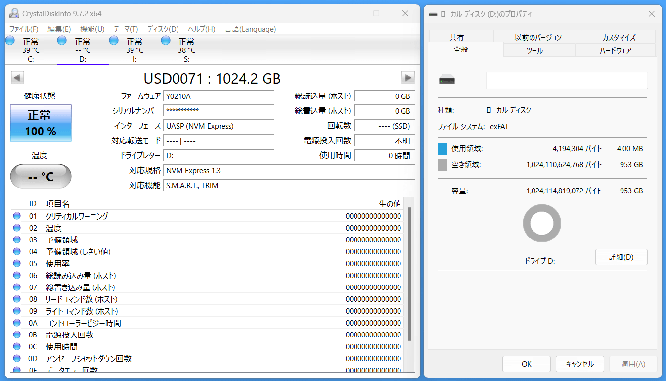Click the キャンセル button

(x=579, y=364)
